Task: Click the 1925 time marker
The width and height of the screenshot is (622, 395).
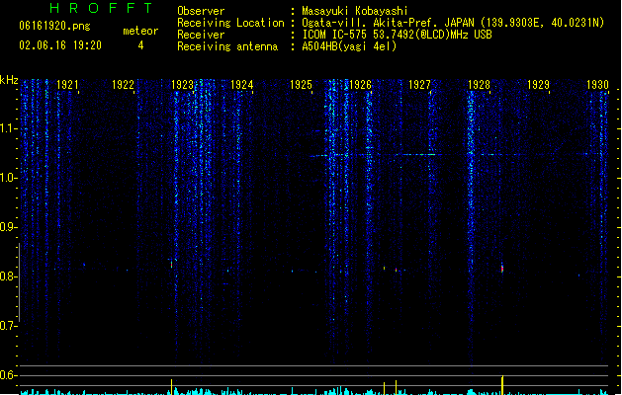Action: (301, 85)
